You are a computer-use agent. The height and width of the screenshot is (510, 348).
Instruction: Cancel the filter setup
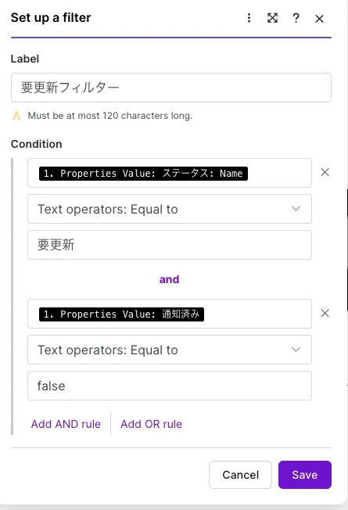240,475
